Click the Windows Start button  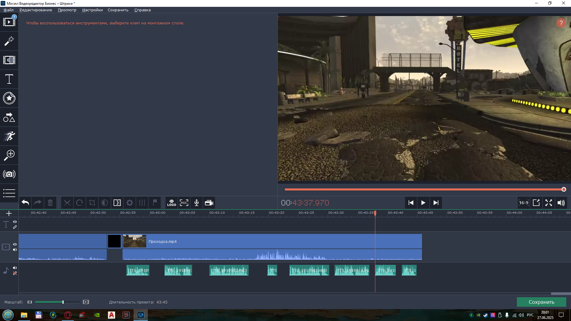(8, 315)
